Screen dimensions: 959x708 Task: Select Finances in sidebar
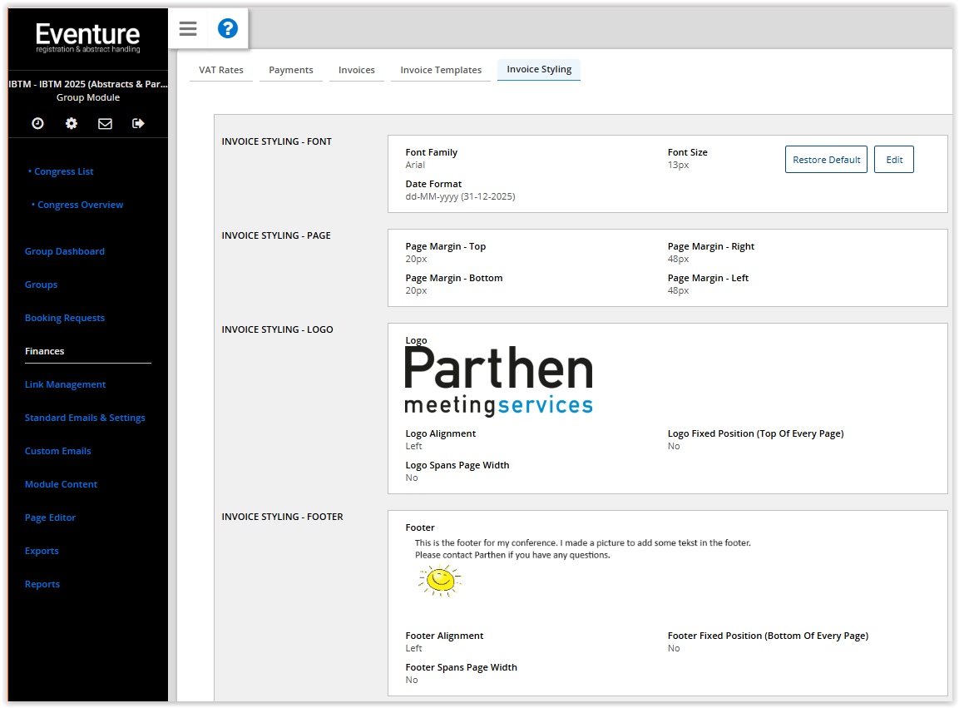click(x=45, y=351)
